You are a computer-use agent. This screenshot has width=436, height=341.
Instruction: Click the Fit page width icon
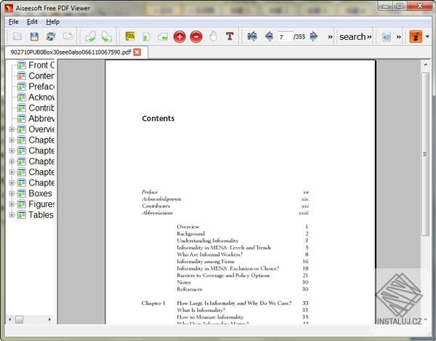click(x=163, y=36)
